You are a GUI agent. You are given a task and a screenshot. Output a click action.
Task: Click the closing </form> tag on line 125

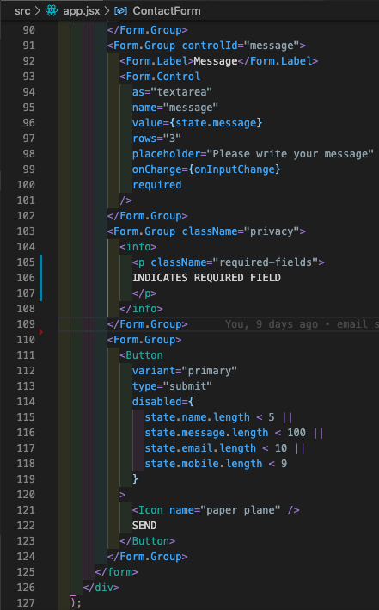click(117, 572)
